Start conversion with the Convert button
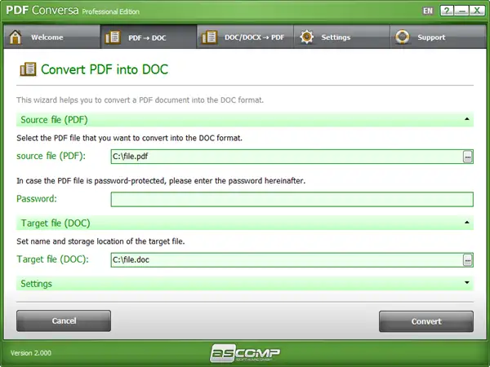Image resolution: width=490 pixels, height=367 pixels. (426, 321)
